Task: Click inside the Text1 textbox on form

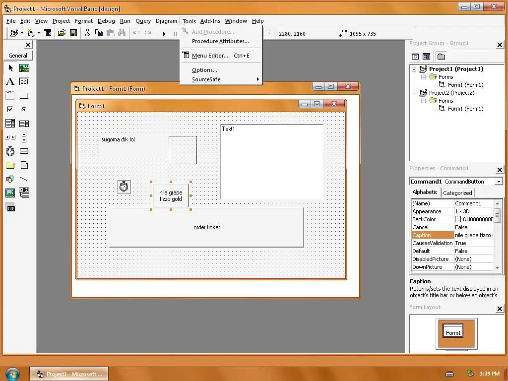Action: click(272, 162)
